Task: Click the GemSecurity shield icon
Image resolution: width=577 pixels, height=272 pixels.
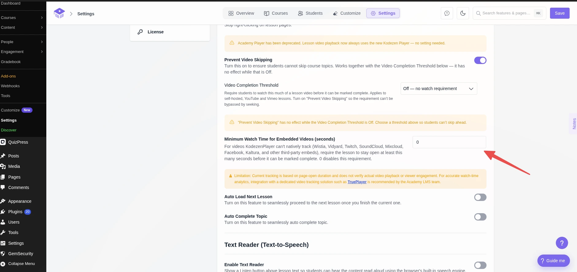Action: [x=3, y=254]
